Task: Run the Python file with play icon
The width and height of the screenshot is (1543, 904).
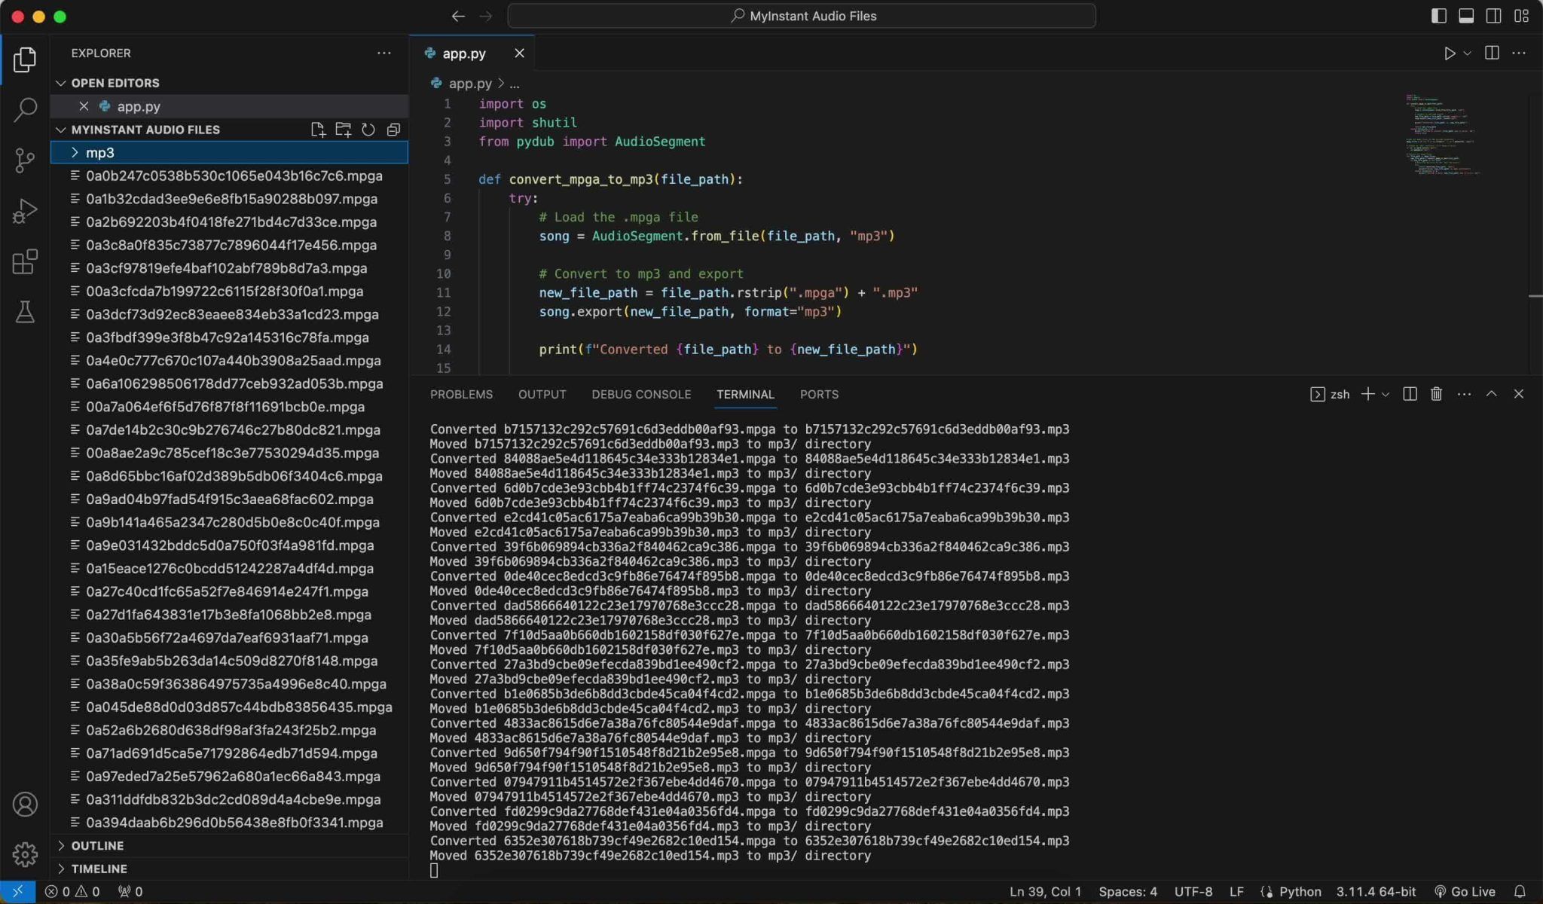Action: pos(1449,53)
